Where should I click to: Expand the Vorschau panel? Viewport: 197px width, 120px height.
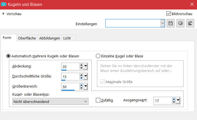click(x=3, y=14)
